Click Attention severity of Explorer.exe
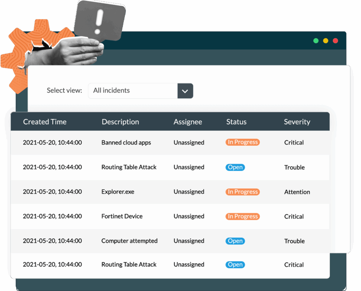Image resolution: width=361 pixels, height=291 pixels. pos(297,192)
